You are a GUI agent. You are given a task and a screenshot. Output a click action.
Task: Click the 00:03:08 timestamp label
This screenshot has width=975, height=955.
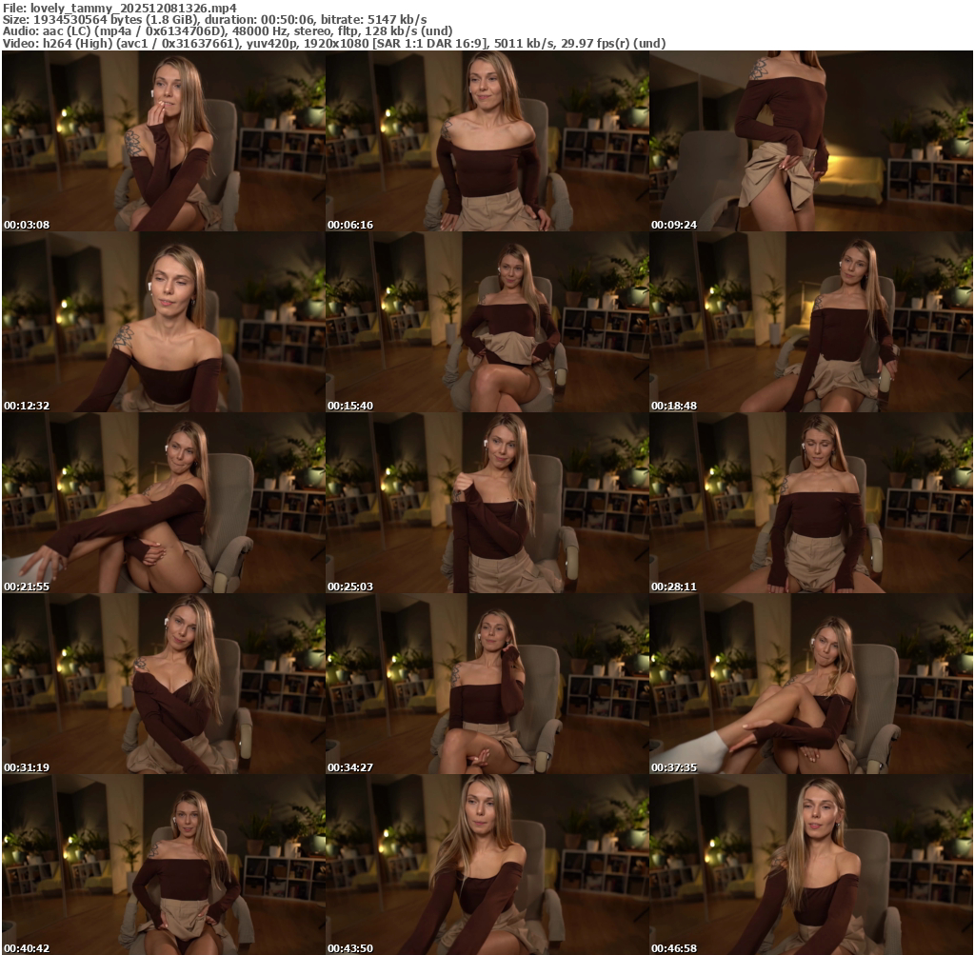pyautogui.click(x=27, y=225)
